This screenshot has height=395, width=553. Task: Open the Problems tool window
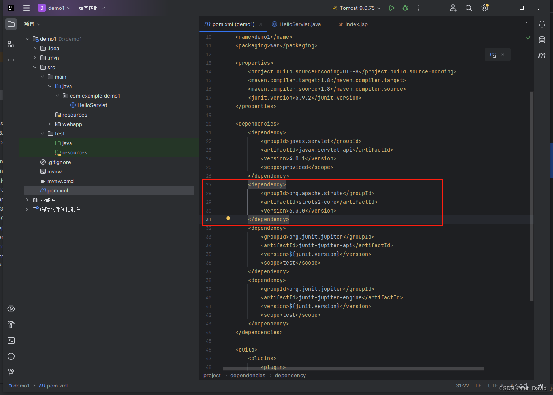pyautogui.click(x=11, y=356)
